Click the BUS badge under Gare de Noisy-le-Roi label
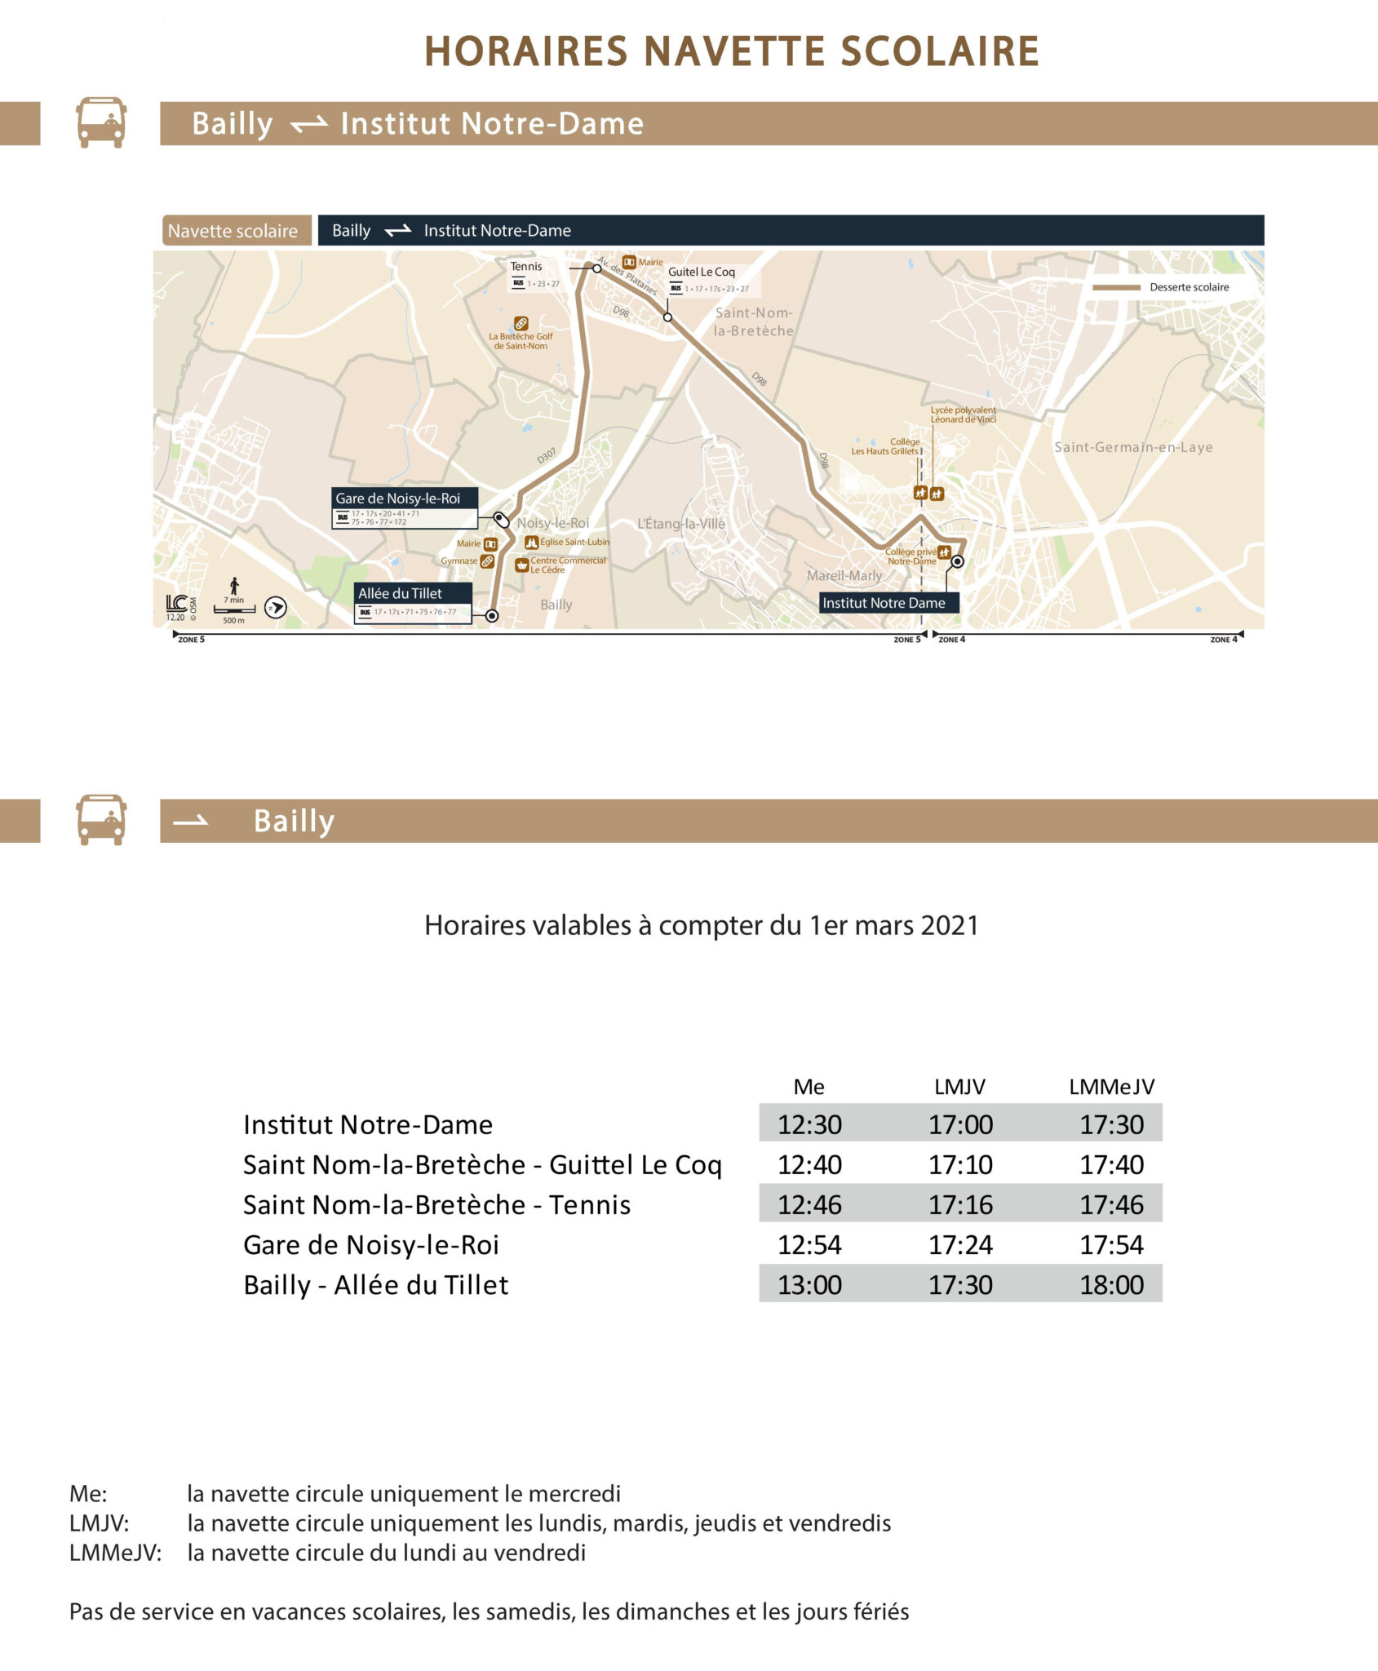This screenshot has width=1378, height=1671. coord(343,517)
